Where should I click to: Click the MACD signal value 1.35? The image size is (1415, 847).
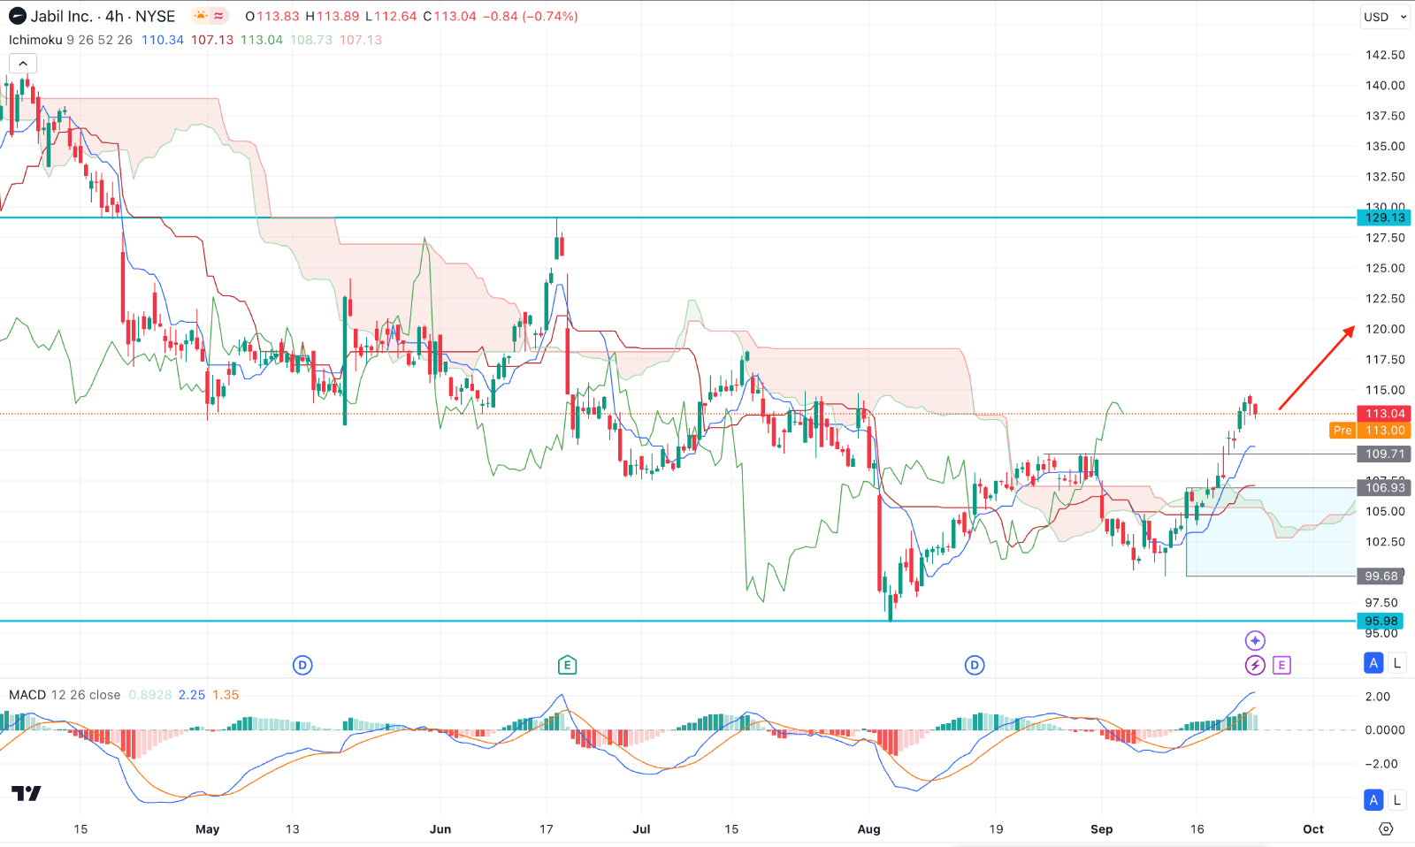pyautogui.click(x=226, y=695)
